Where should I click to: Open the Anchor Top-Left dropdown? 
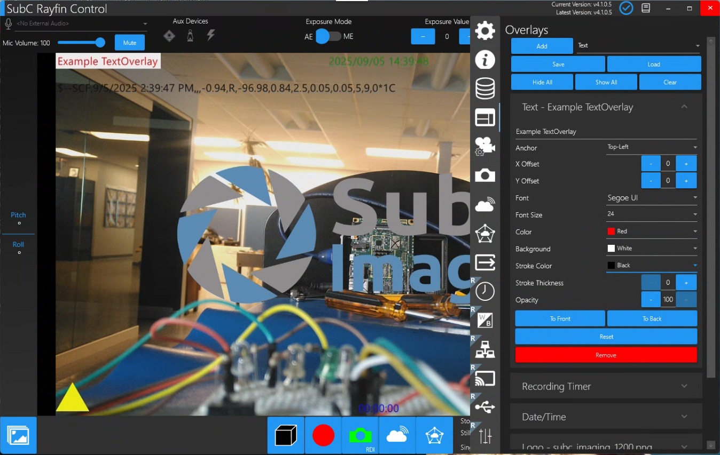652,147
